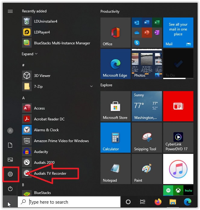Open the iTunes music tile
The height and width of the screenshot is (210, 200).
click(x=178, y=169)
